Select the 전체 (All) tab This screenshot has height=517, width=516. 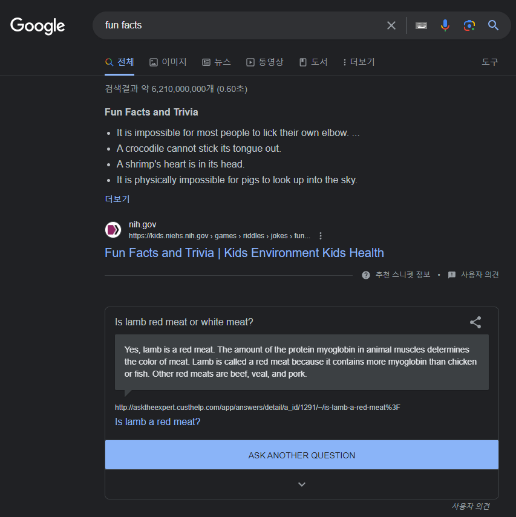click(x=119, y=62)
